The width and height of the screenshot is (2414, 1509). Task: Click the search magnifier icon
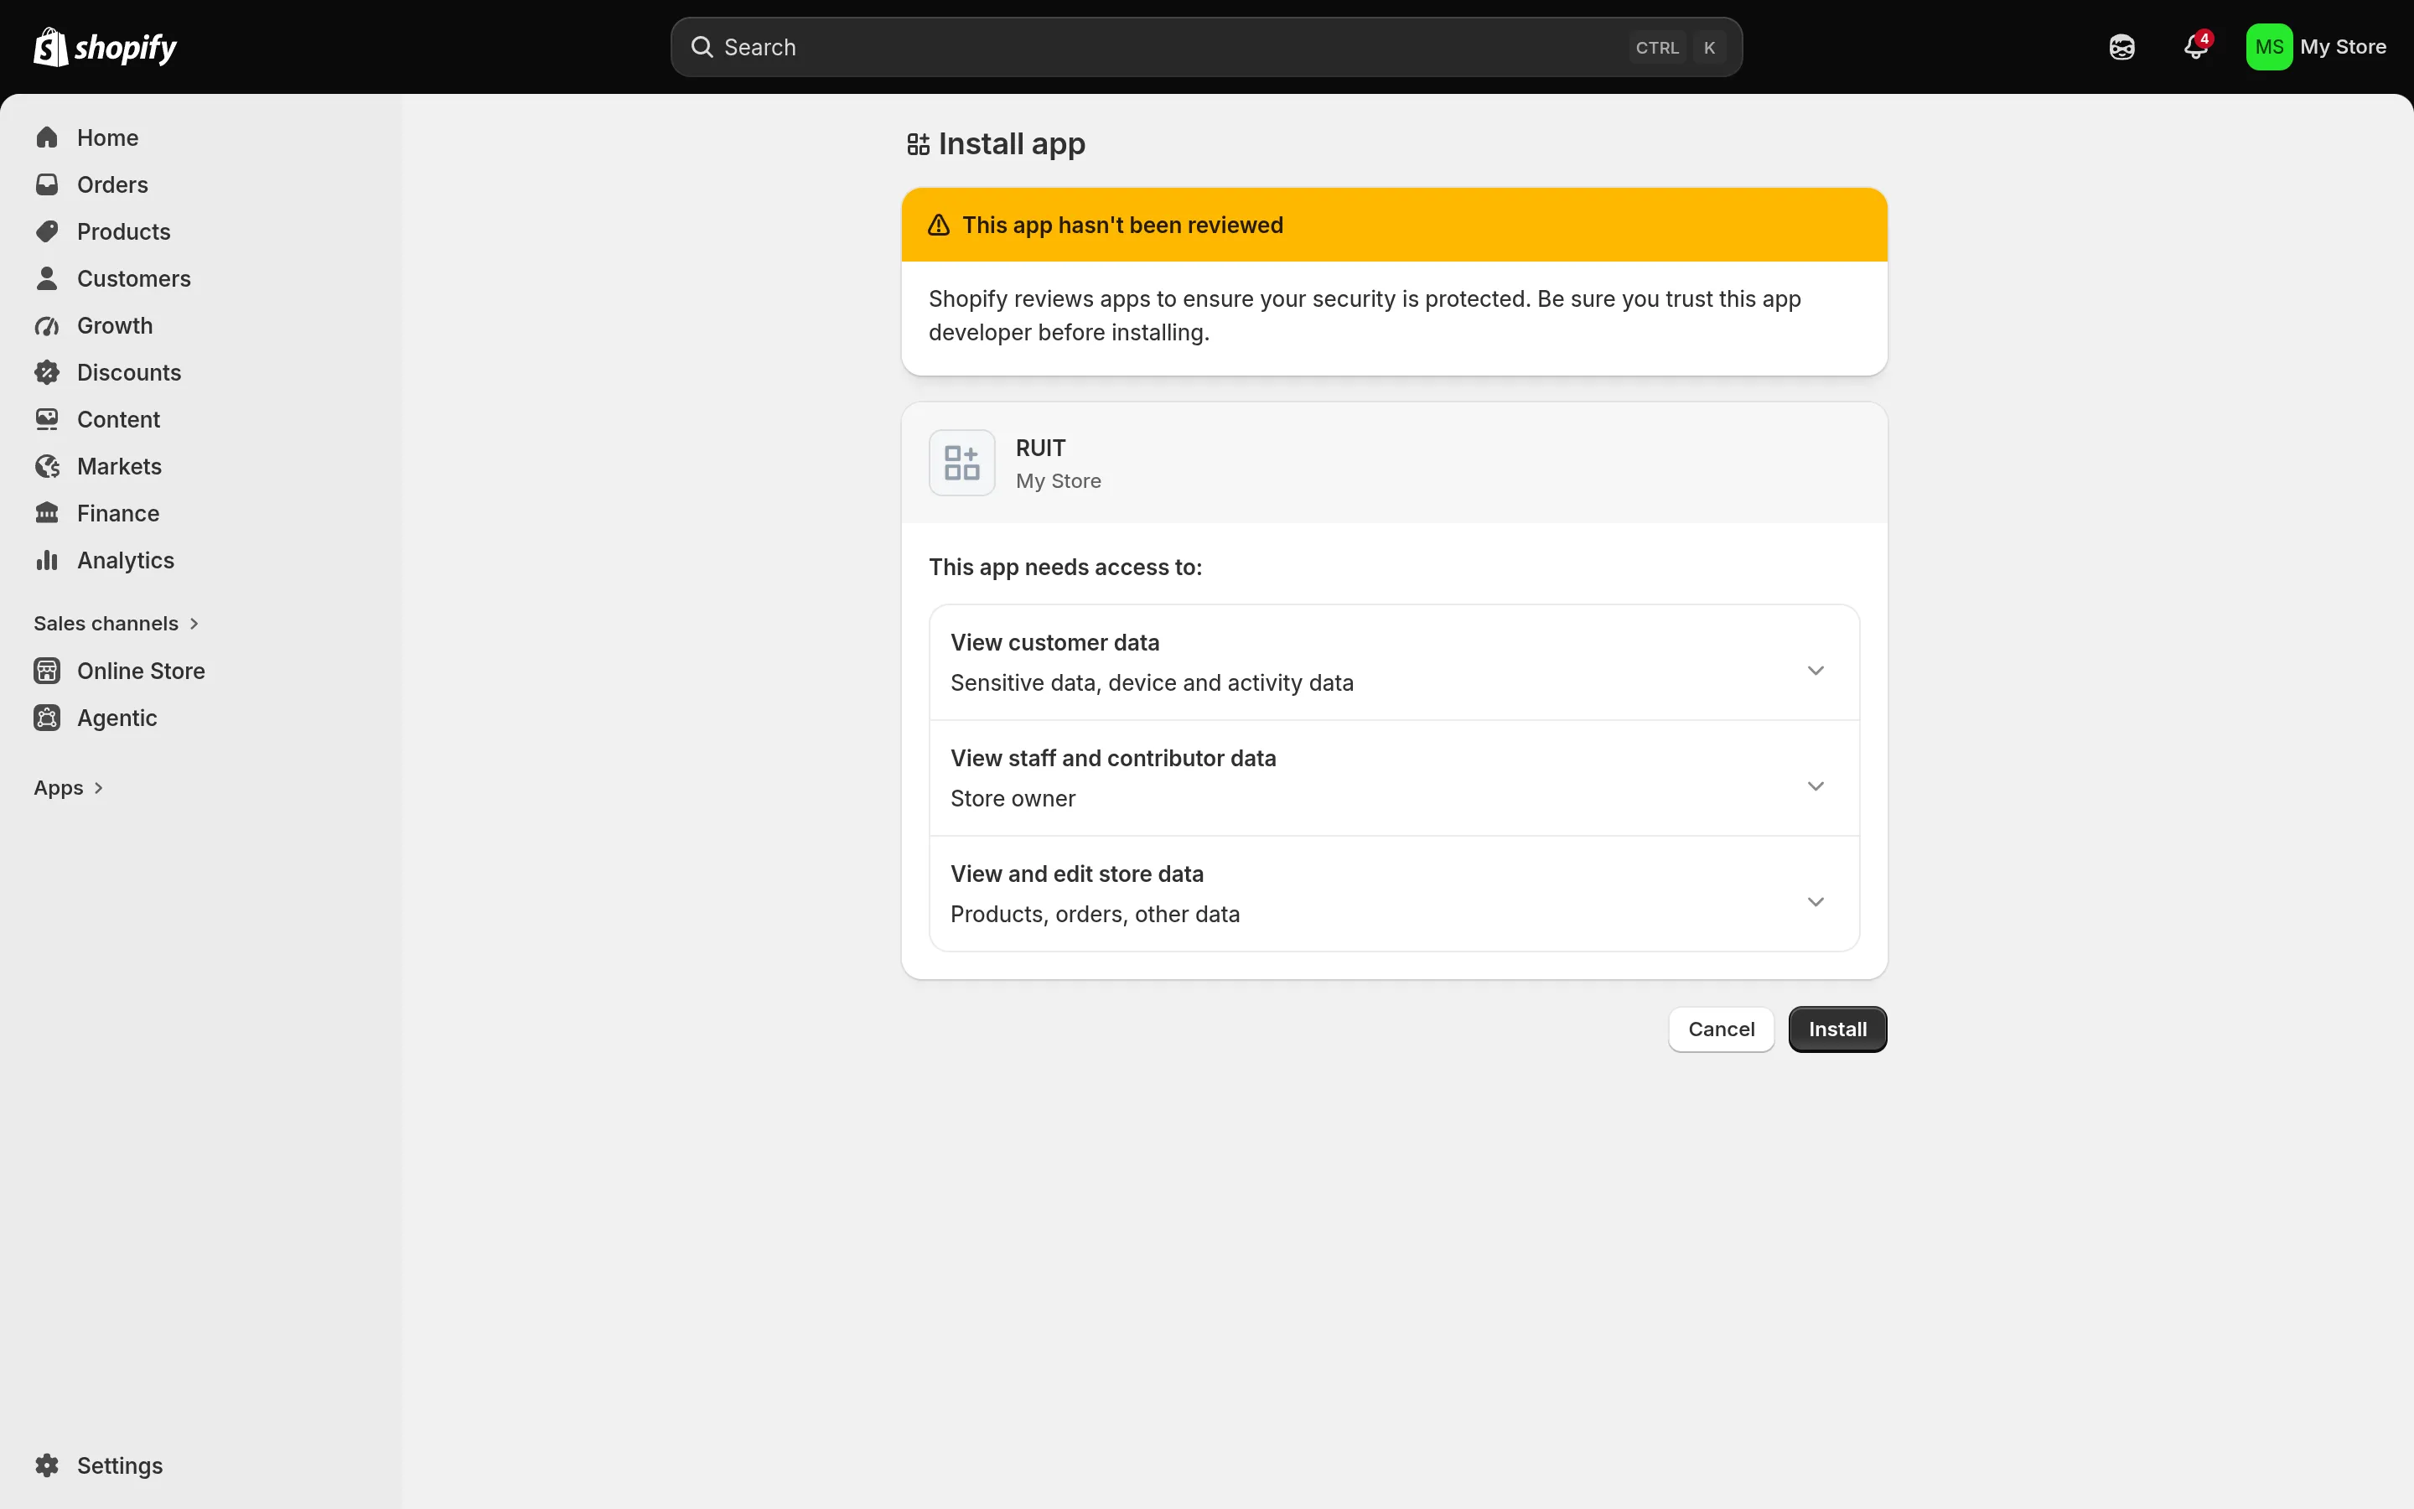click(x=702, y=47)
